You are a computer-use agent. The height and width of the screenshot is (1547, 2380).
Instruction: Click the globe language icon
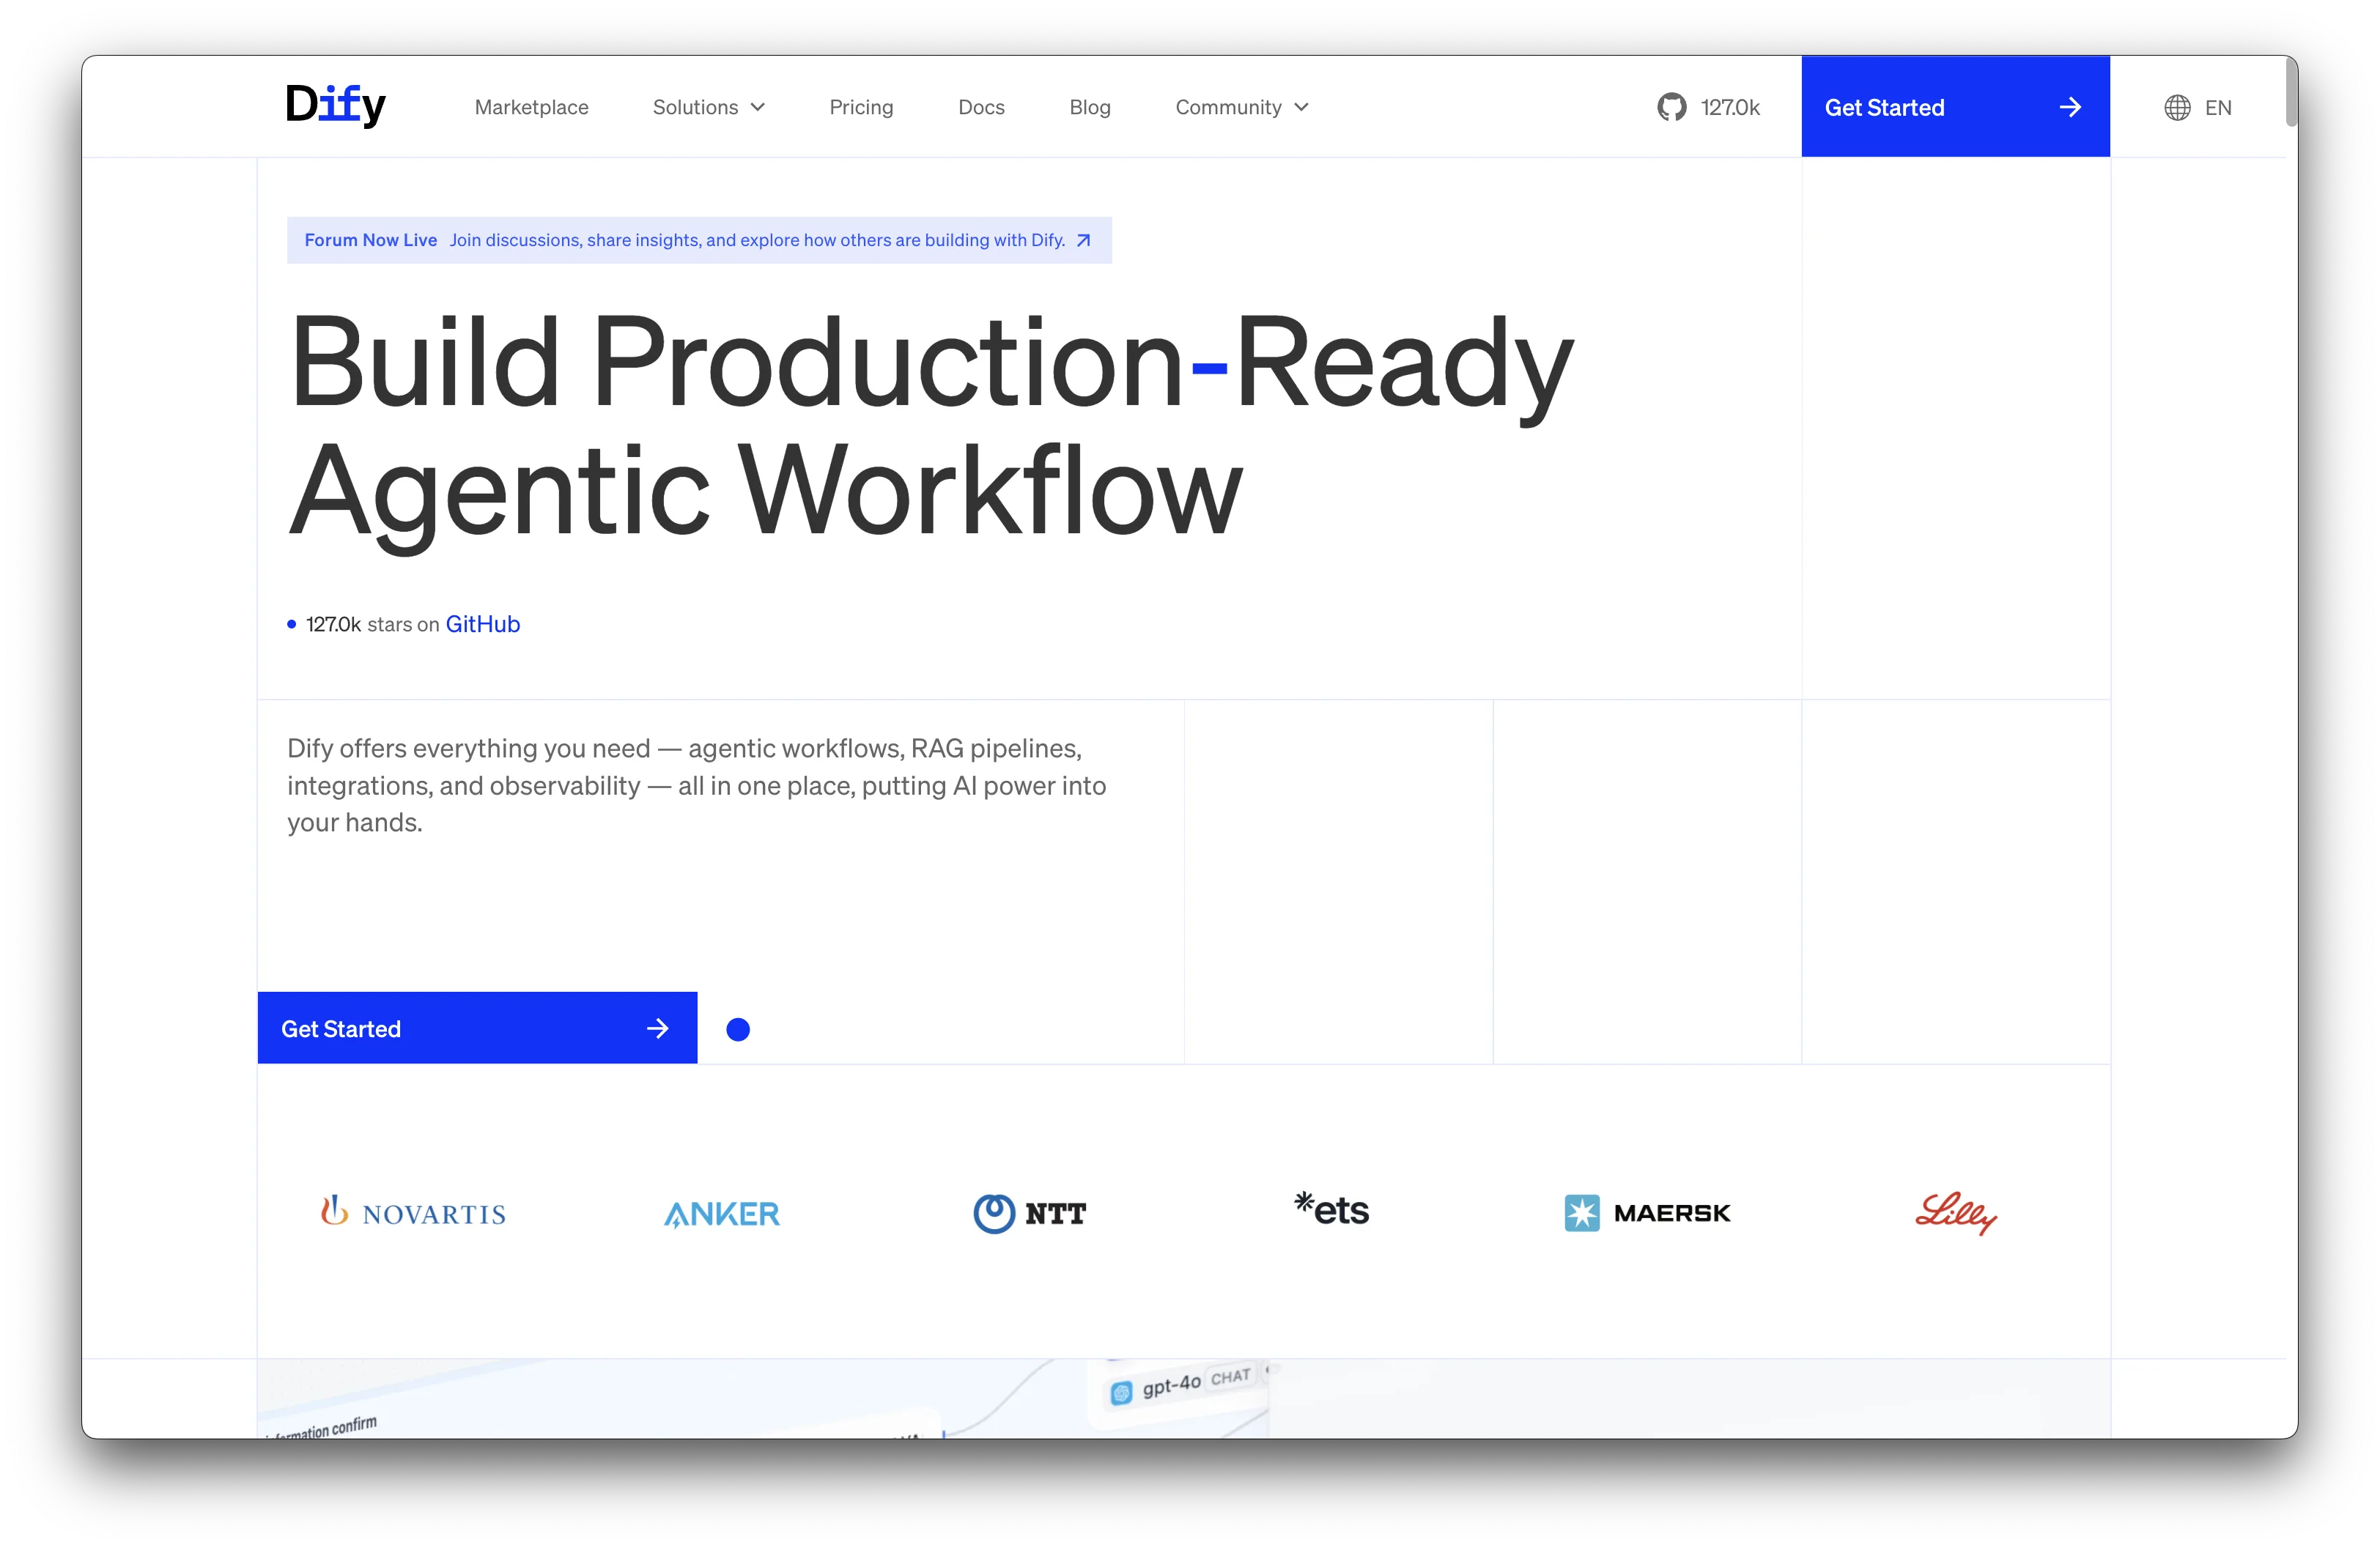point(2177,108)
